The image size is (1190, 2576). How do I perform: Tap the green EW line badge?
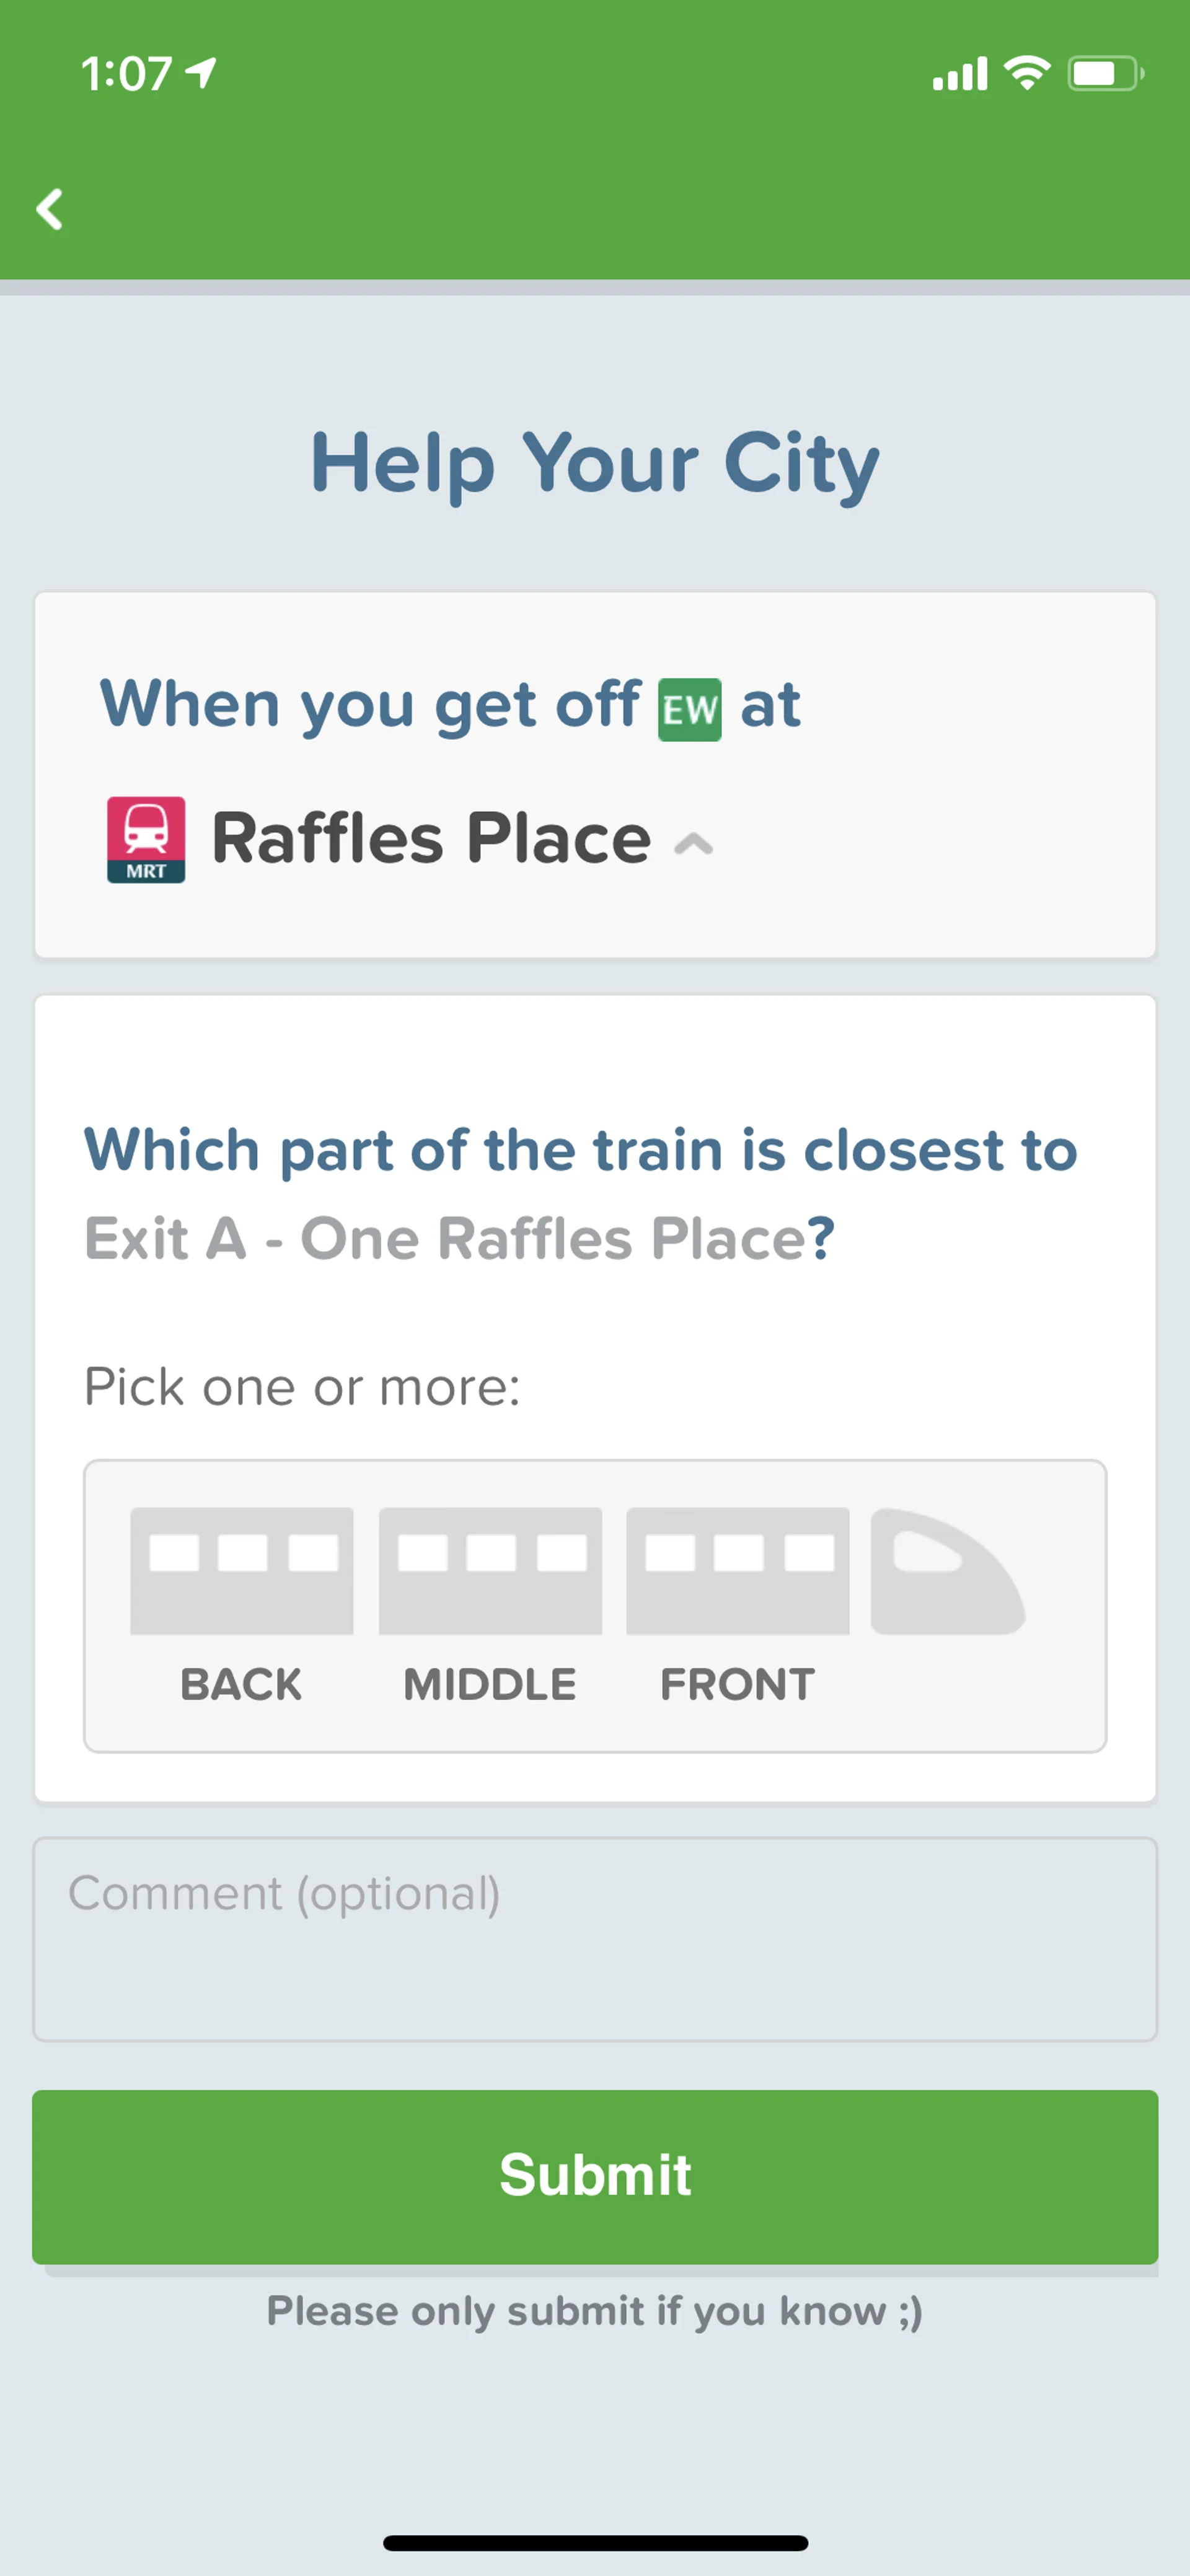pos(689,709)
